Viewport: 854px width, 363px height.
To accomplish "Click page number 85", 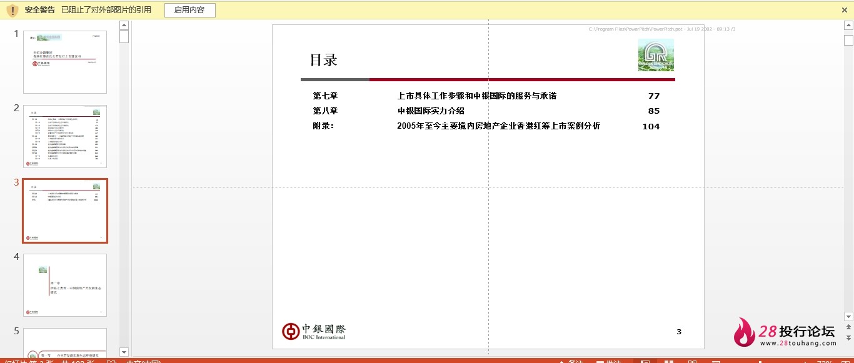I will pos(654,111).
